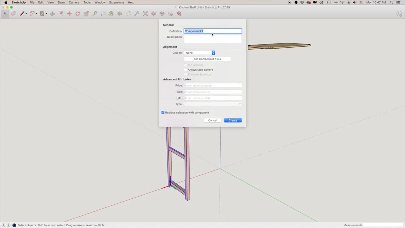
Task: Click the Set Component Axes button
Action: pyautogui.click(x=207, y=59)
